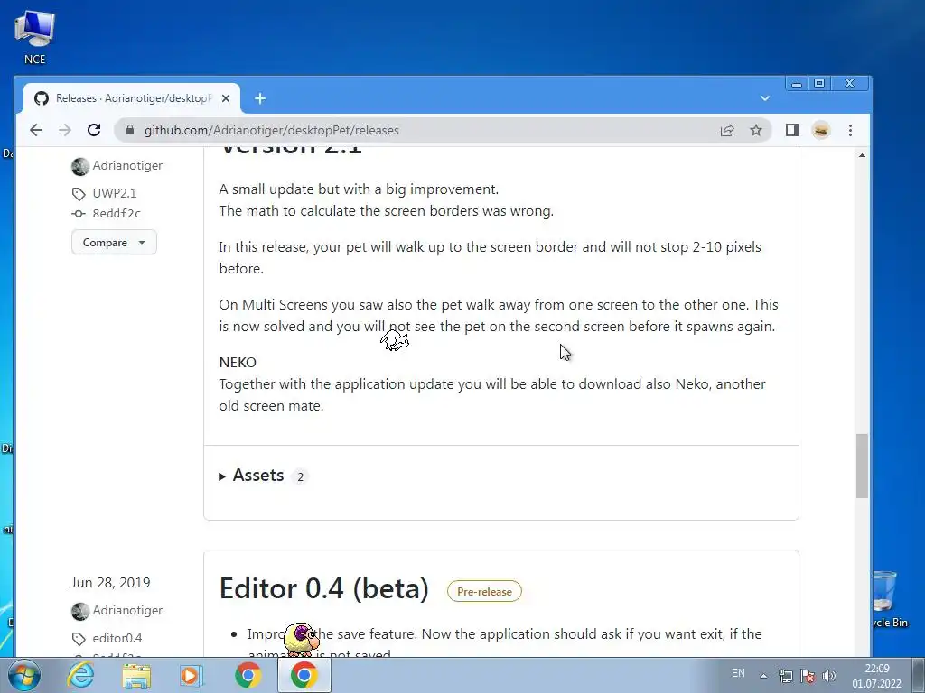Click the tag icon beside UWP2.1
The width and height of the screenshot is (925, 693).
tap(79, 194)
